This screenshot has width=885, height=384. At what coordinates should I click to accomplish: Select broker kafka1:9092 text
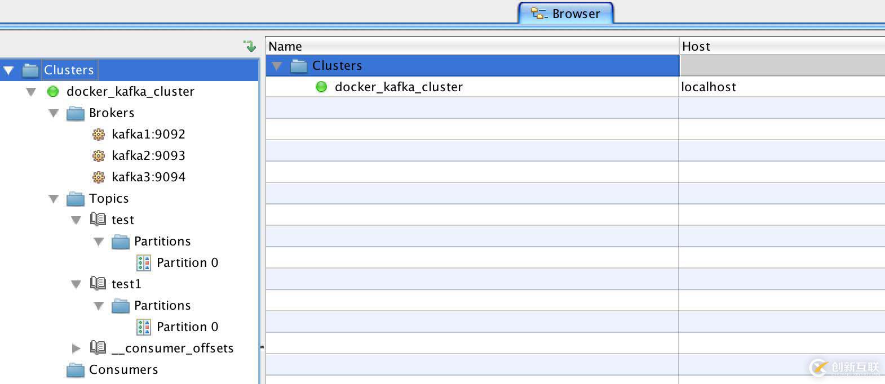(148, 134)
